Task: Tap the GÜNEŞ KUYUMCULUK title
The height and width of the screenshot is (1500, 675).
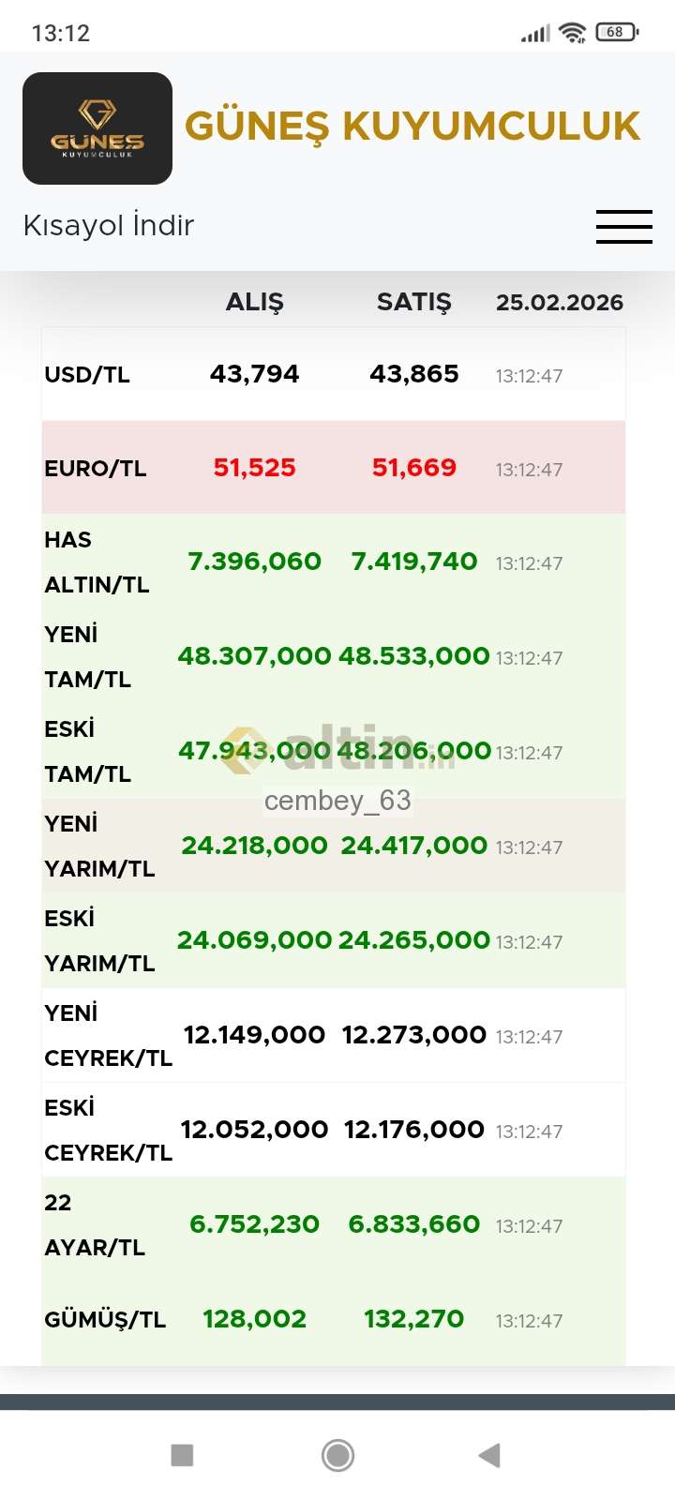Action: click(412, 127)
